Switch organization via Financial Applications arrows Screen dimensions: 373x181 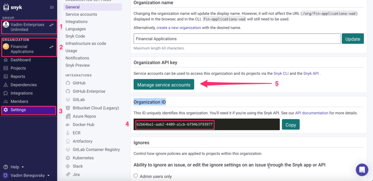51,47
